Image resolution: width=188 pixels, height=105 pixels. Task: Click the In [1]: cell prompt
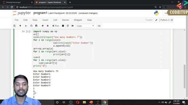pyautogui.click(x=26, y=32)
